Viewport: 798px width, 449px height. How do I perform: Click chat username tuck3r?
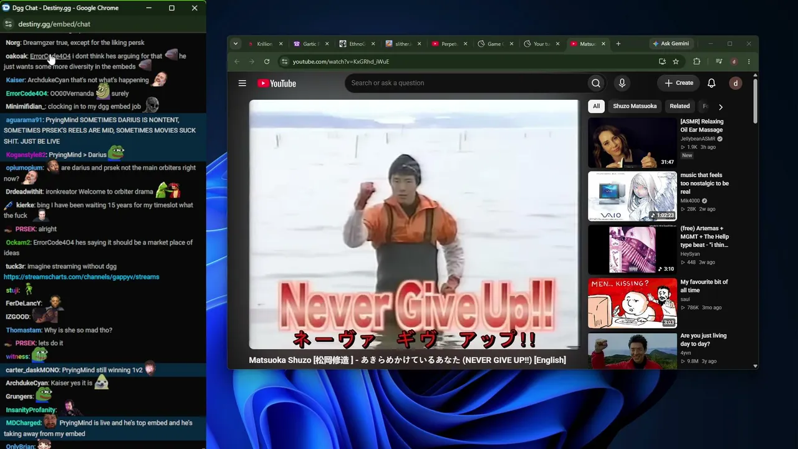[14, 266]
